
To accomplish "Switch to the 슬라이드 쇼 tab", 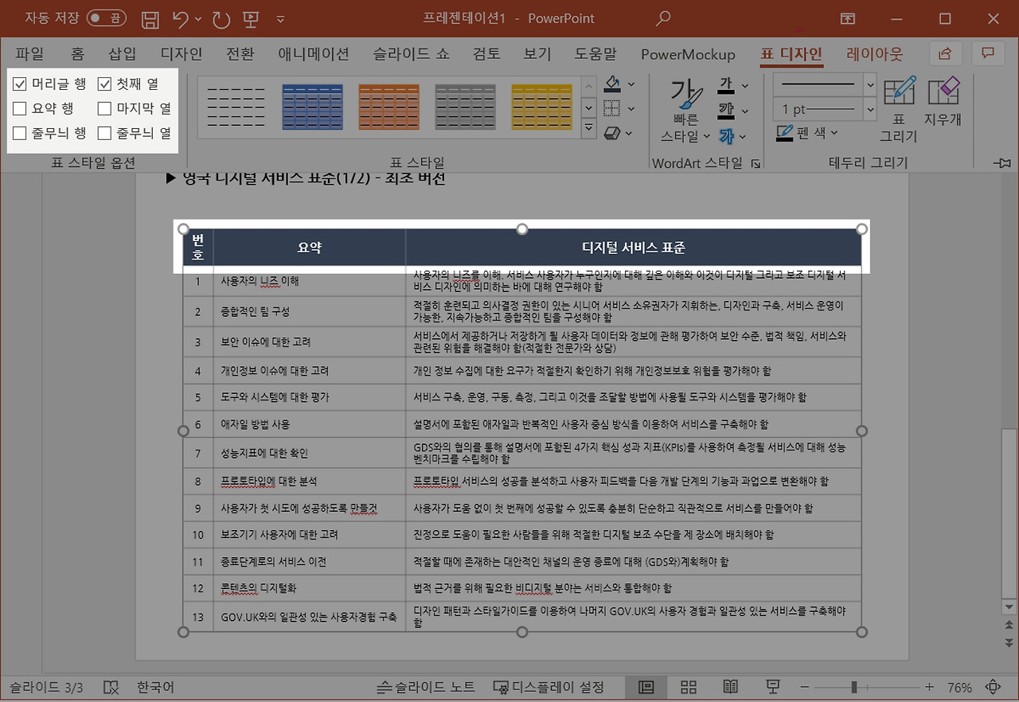I will 411,54.
